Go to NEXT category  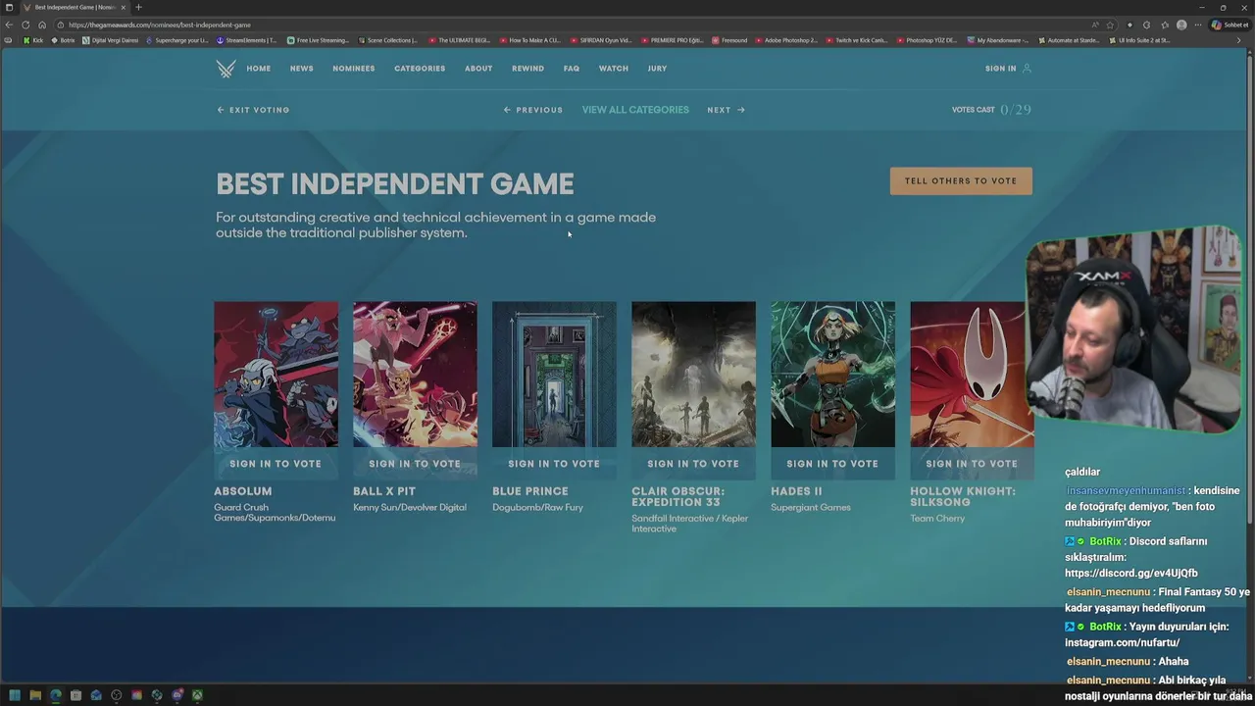coord(727,110)
